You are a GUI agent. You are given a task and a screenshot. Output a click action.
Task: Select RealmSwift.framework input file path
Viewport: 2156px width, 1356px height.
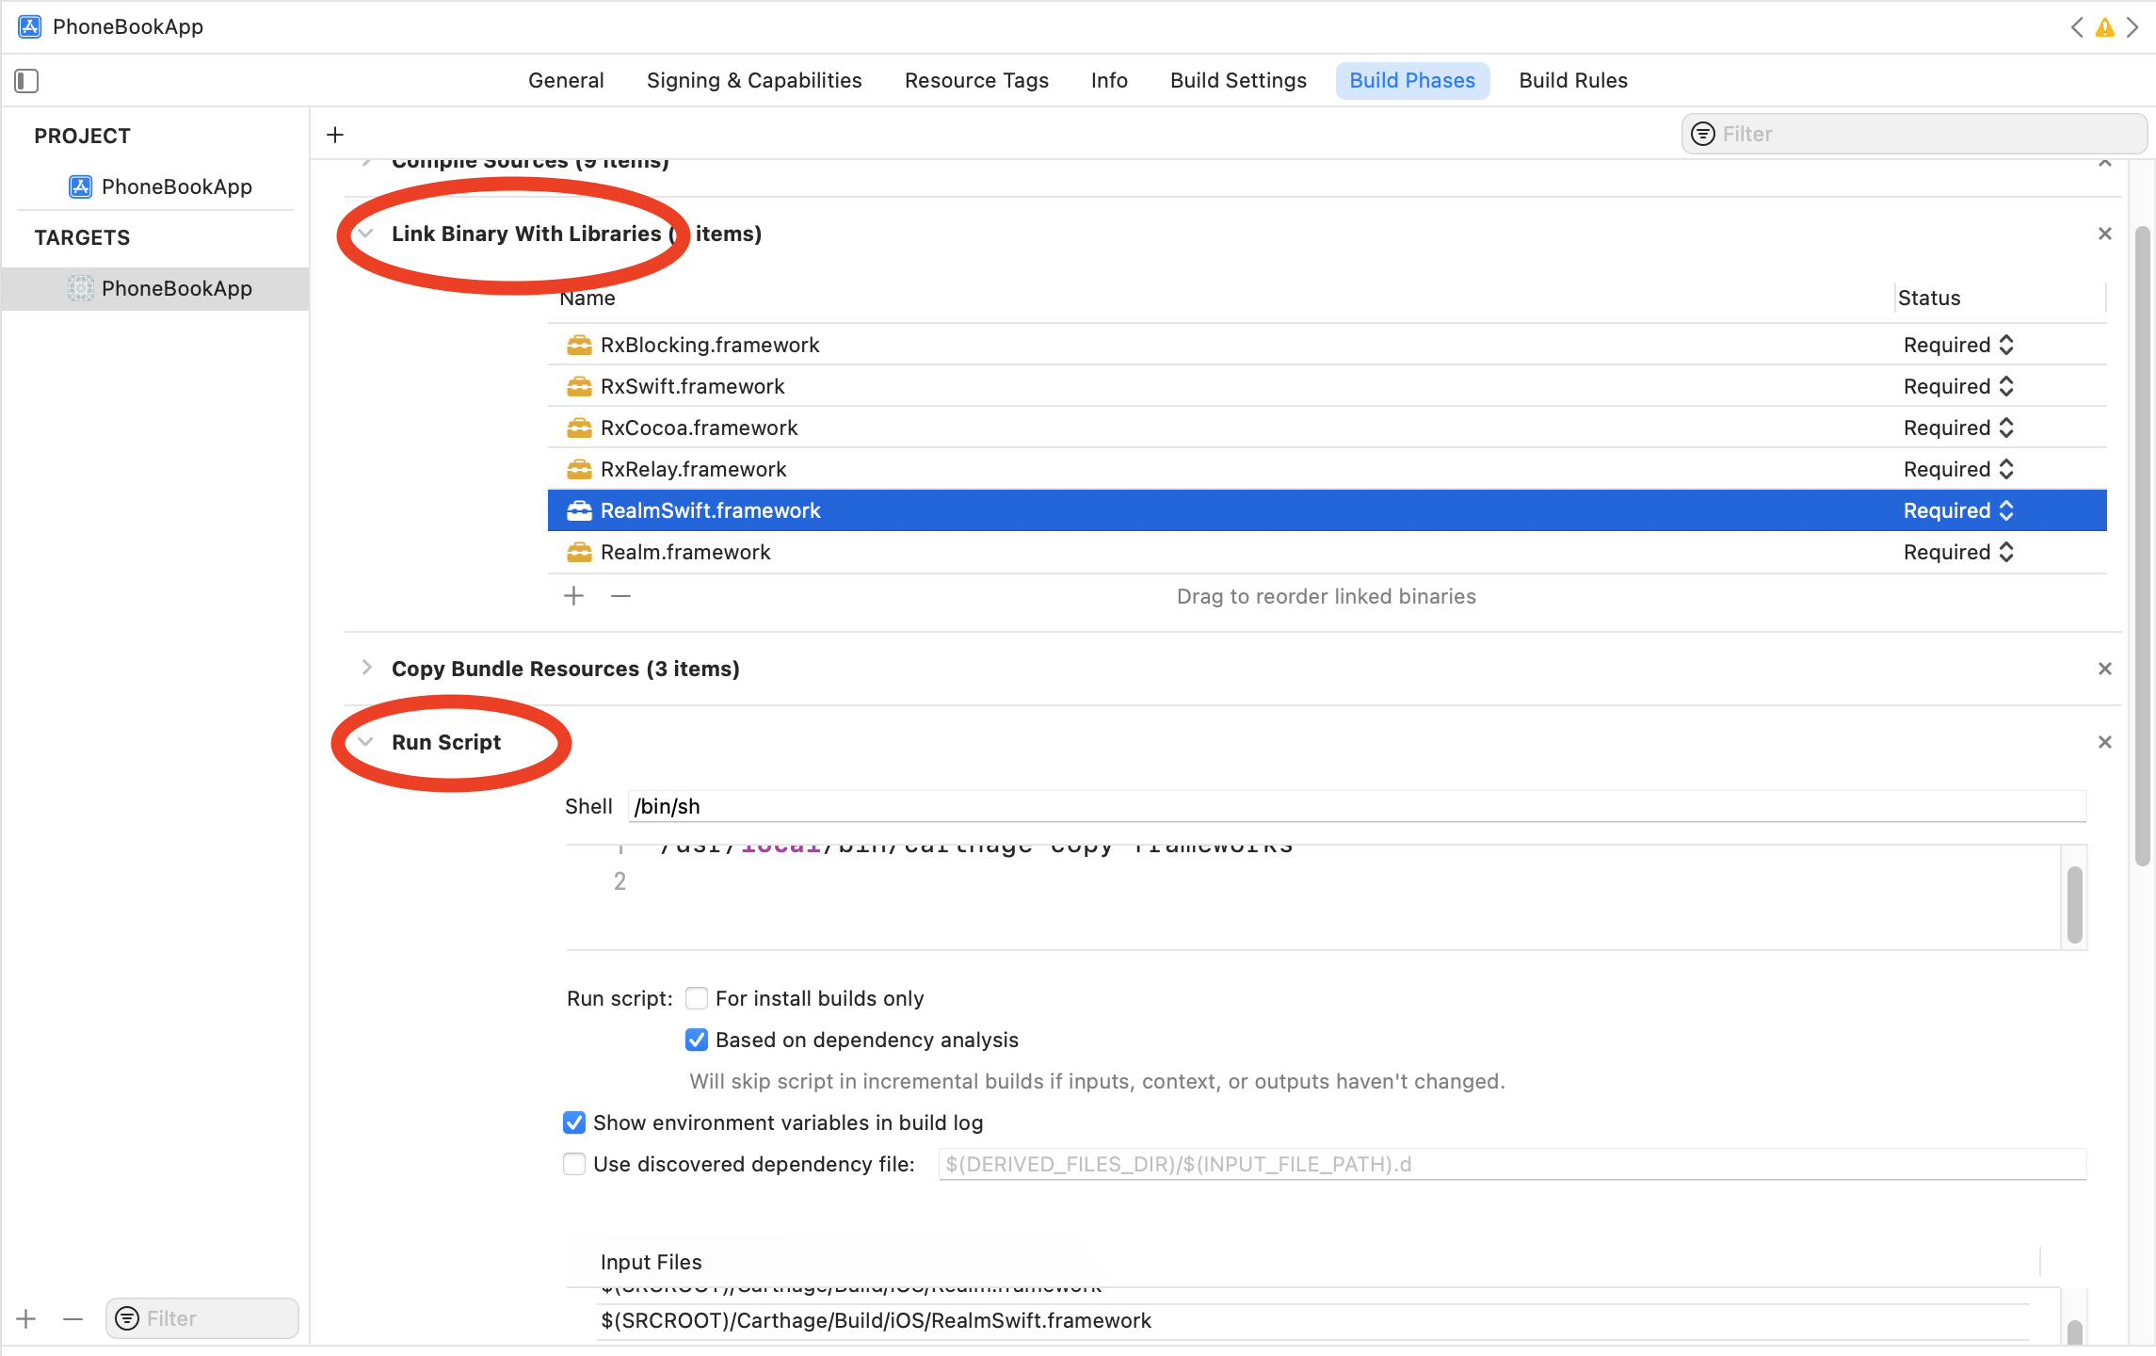click(1313, 1320)
